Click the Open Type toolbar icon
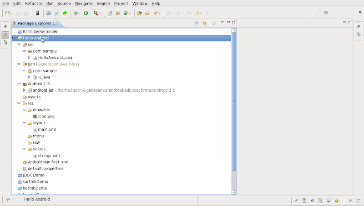 pos(140,13)
